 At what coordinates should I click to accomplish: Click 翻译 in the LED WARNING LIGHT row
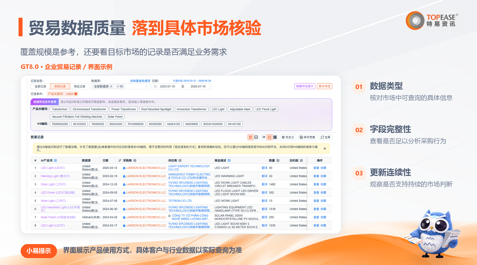pyautogui.click(x=264, y=176)
